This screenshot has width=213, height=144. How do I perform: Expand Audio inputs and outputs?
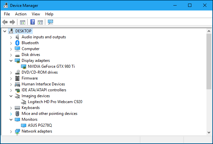[11, 37]
